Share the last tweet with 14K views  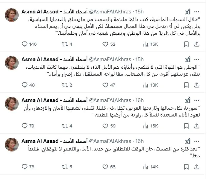pos(197,167)
